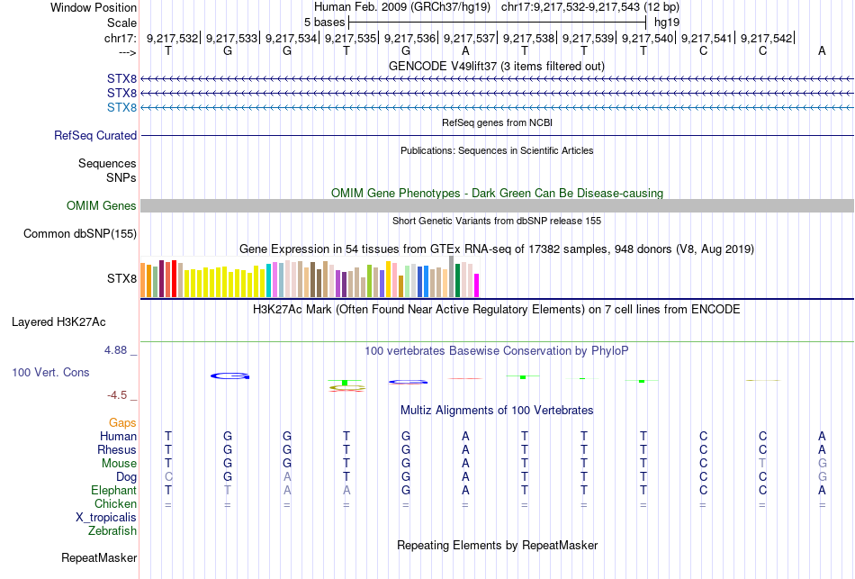855x579 pixels.
Task: Open the OMIM Gene Phenotypes title
Action: [x=497, y=194]
